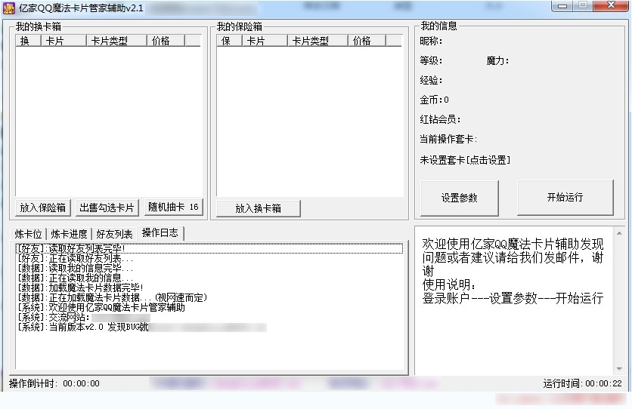Click 运行时间 00:00:22 in status bar
Image resolution: width=632 pixels, height=409 pixels.
coord(582,383)
